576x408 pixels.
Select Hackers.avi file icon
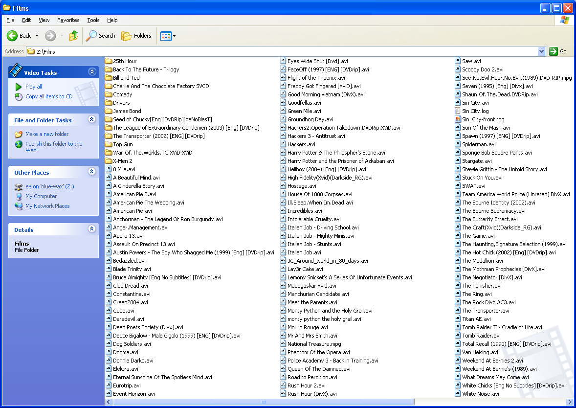[283, 144]
